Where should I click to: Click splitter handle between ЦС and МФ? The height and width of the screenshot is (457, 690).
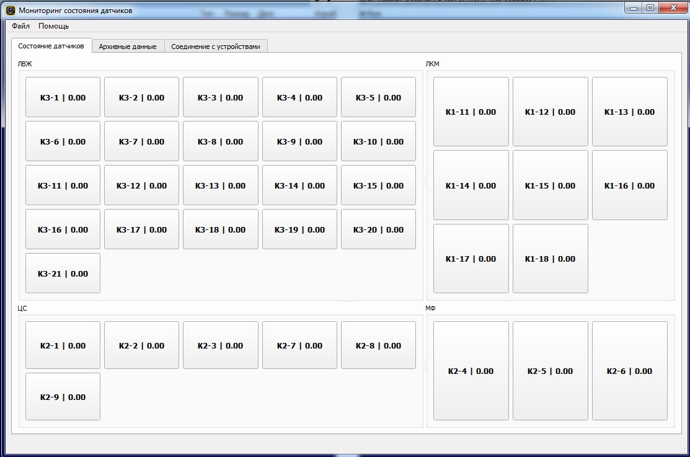click(x=425, y=366)
